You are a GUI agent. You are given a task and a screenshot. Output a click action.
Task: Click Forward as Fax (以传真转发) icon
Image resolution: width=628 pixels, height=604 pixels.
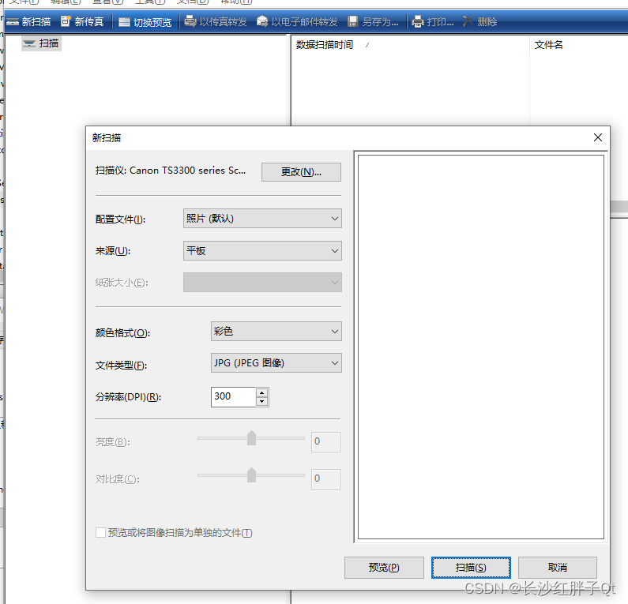tap(190, 21)
